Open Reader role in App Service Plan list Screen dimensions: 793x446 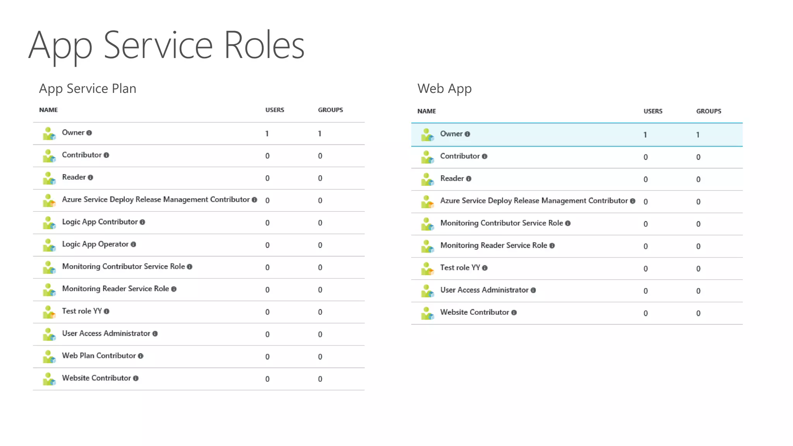click(74, 177)
